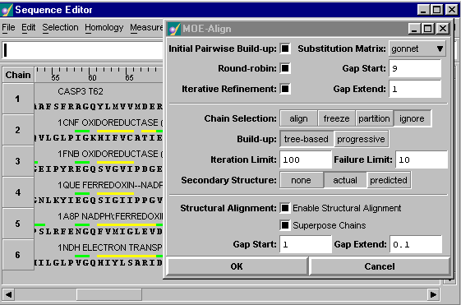Click the MOE-Align dialog app icon
This screenshot has width=461, height=305.
click(174, 29)
